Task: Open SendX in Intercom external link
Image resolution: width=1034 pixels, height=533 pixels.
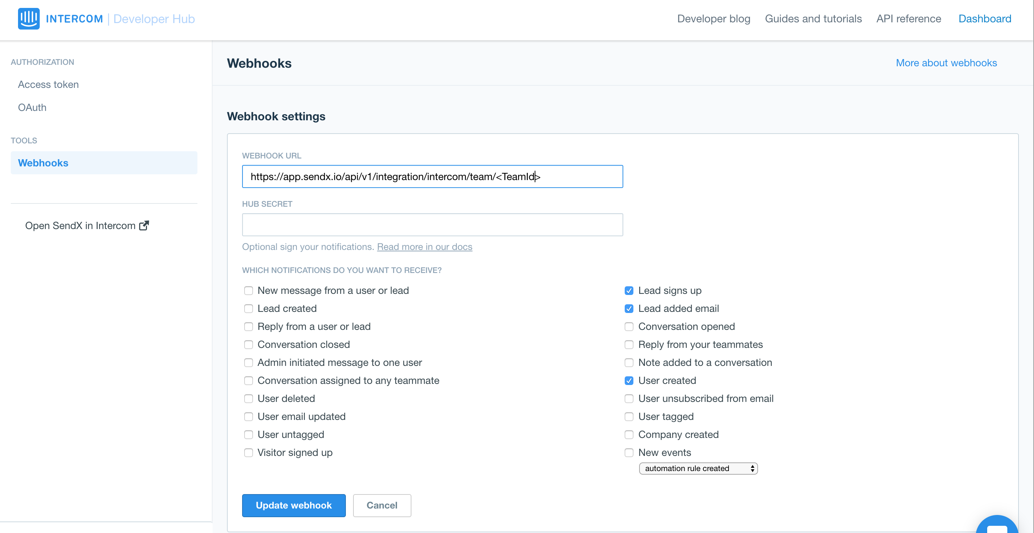Action: (87, 225)
